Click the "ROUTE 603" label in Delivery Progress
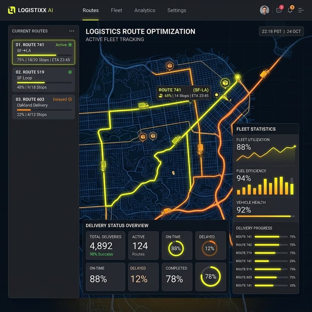 [x=244, y=277]
